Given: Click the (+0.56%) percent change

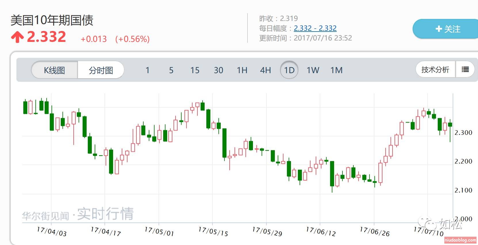Looking at the screenshot, I should [132, 39].
